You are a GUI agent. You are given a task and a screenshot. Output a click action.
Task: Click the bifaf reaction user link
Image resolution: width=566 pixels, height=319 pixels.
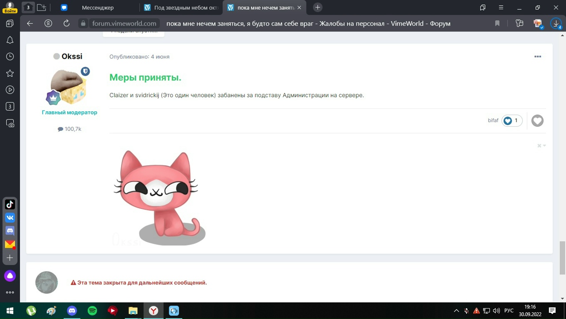[x=493, y=121]
